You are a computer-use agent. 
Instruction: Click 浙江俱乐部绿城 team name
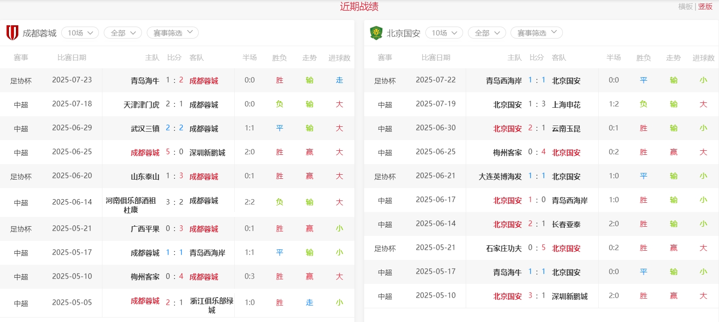pyautogui.click(x=212, y=305)
